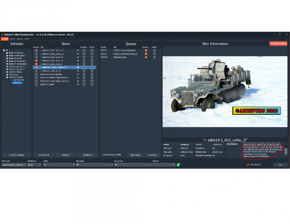Click the skin preview image

(x=225, y=92)
